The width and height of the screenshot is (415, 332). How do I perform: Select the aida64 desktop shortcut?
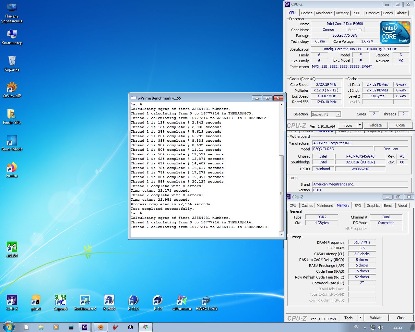tap(12, 250)
